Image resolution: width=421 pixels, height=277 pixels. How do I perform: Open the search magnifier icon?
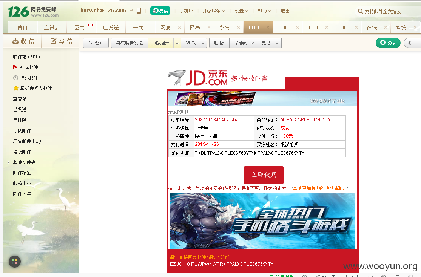click(x=361, y=11)
